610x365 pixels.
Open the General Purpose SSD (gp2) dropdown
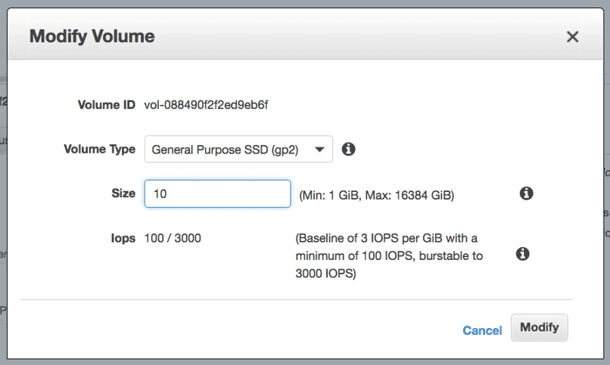[238, 149]
